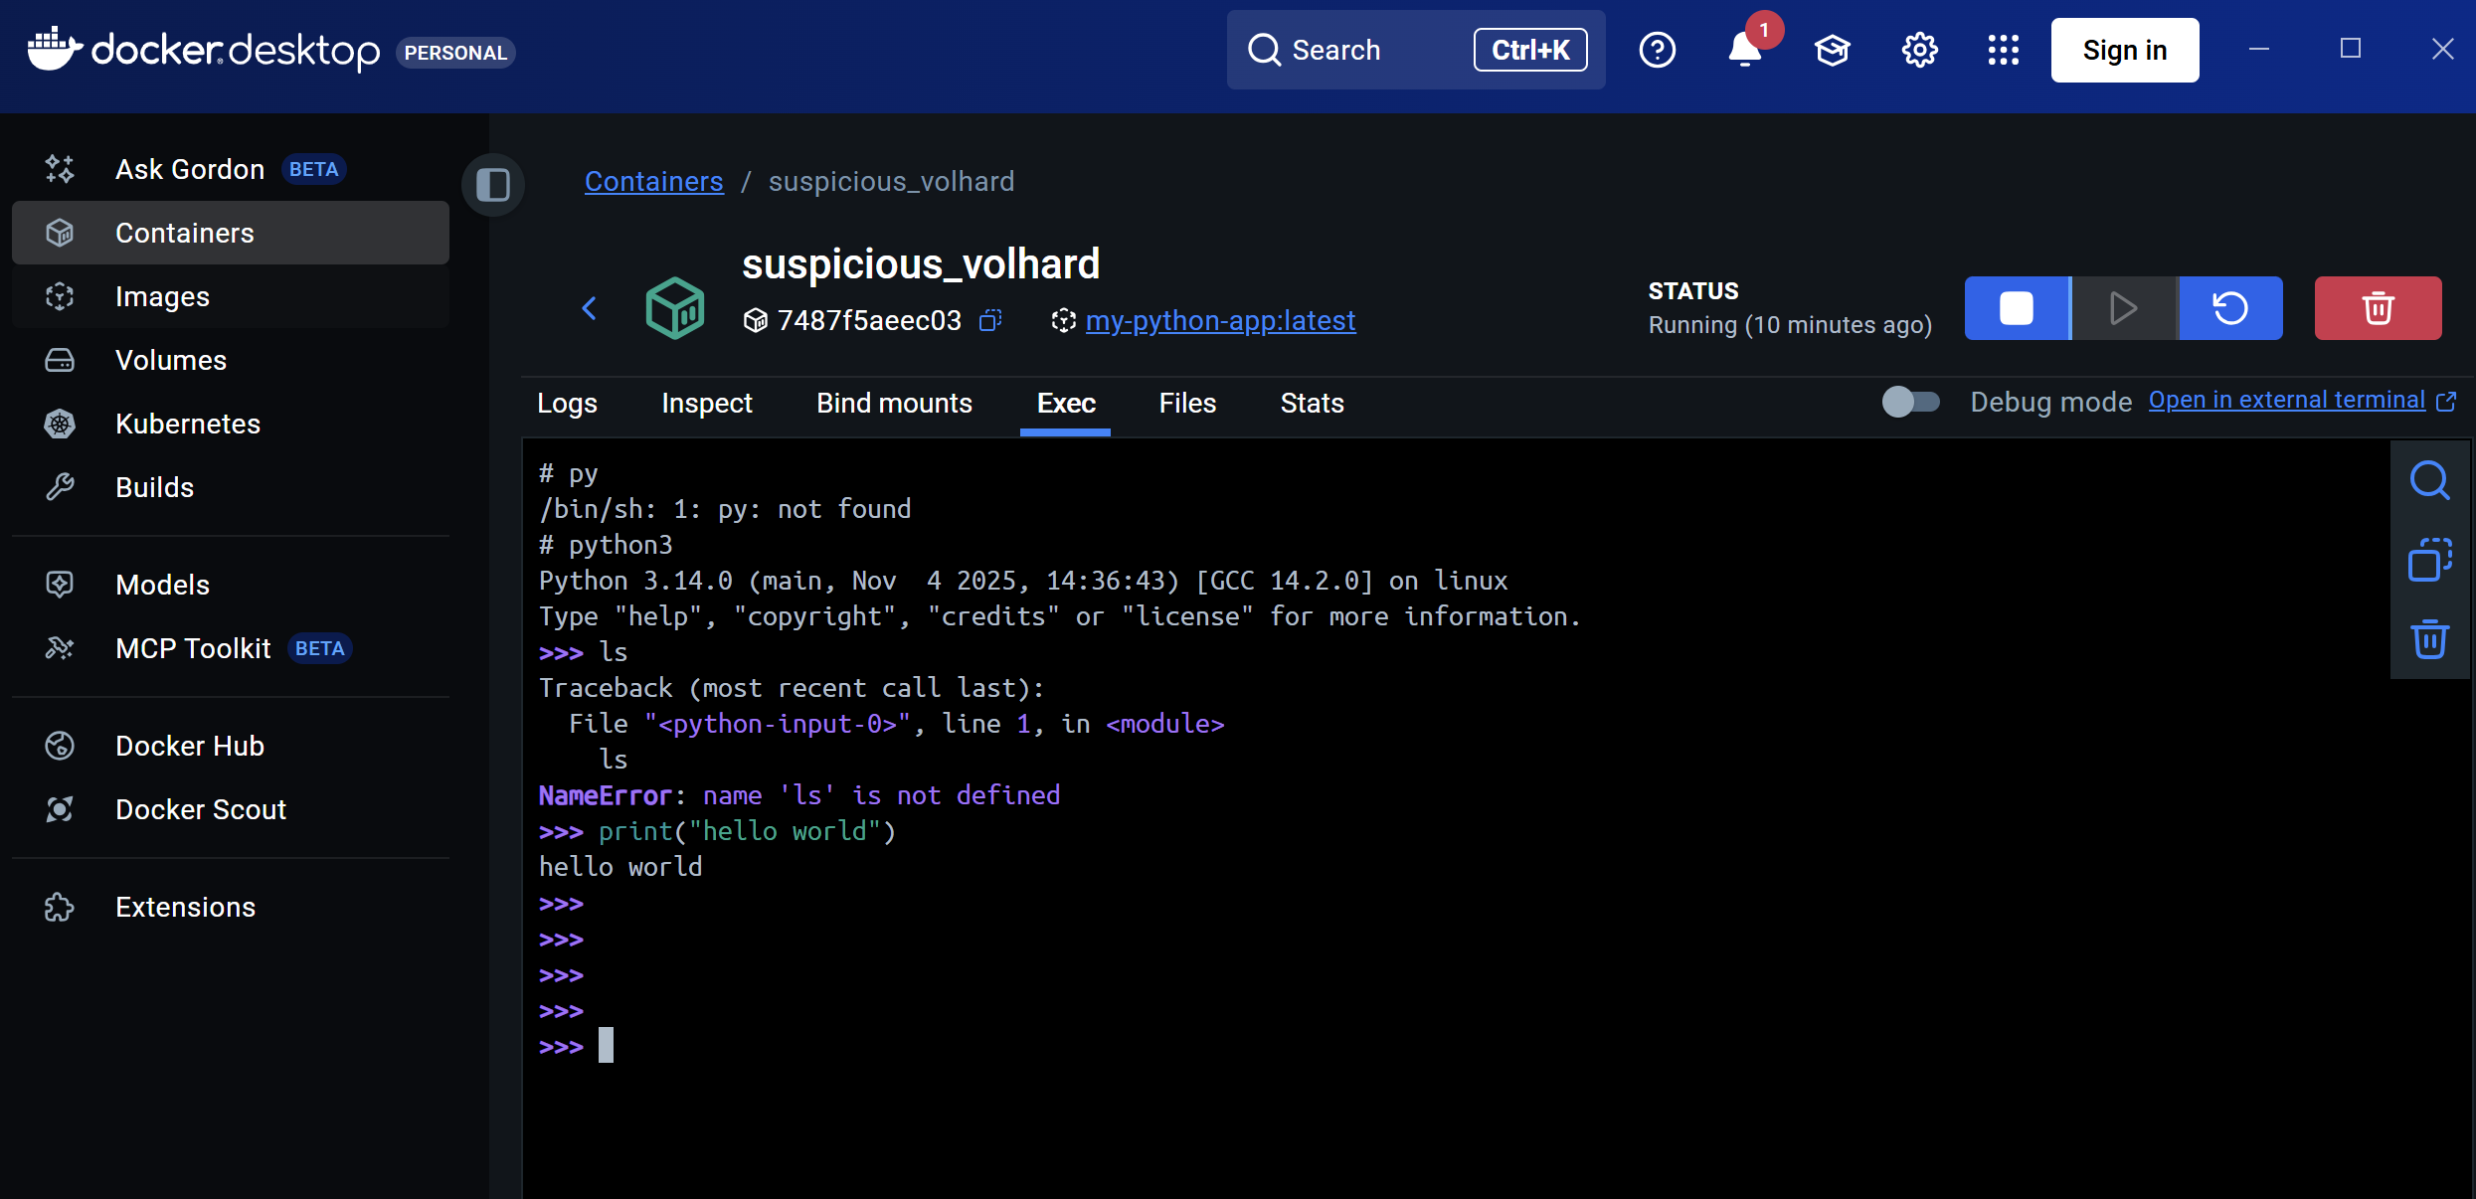Restart the suspicious_volhard container
This screenshot has height=1199, width=2476.
pyautogui.click(x=2230, y=308)
